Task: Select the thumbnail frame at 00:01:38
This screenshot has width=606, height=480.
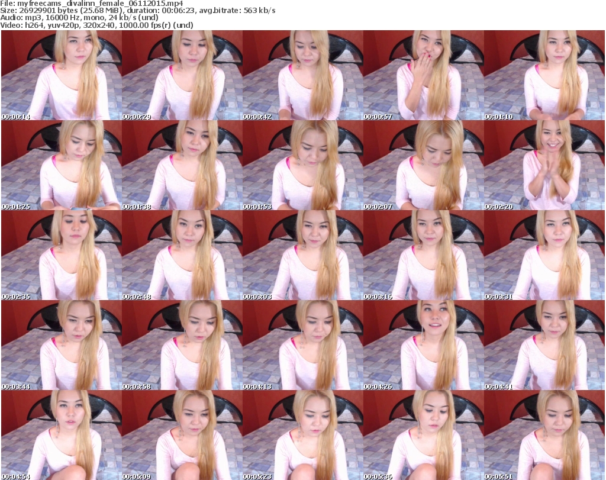Action: 182,165
